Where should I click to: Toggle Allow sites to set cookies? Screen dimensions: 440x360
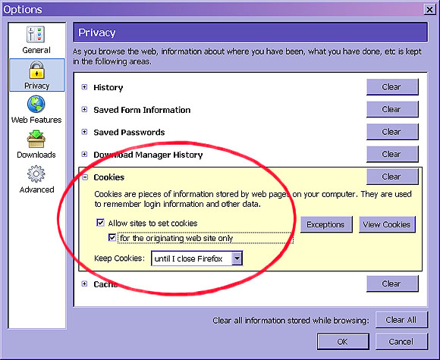[100, 223]
